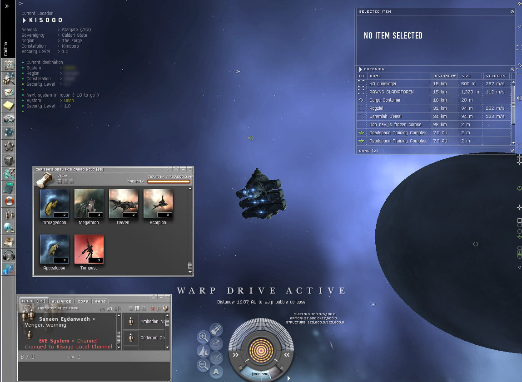Sort overview by the Distance column
This screenshot has width=522, height=382.
[444, 76]
